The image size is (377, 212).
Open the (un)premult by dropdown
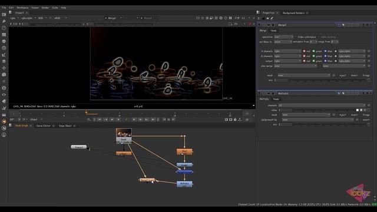pos(318,120)
